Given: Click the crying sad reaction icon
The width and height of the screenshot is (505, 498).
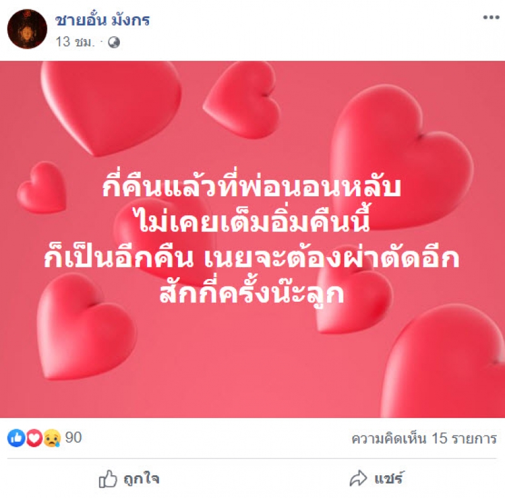Looking at the screenshot, I should [52, 438].
